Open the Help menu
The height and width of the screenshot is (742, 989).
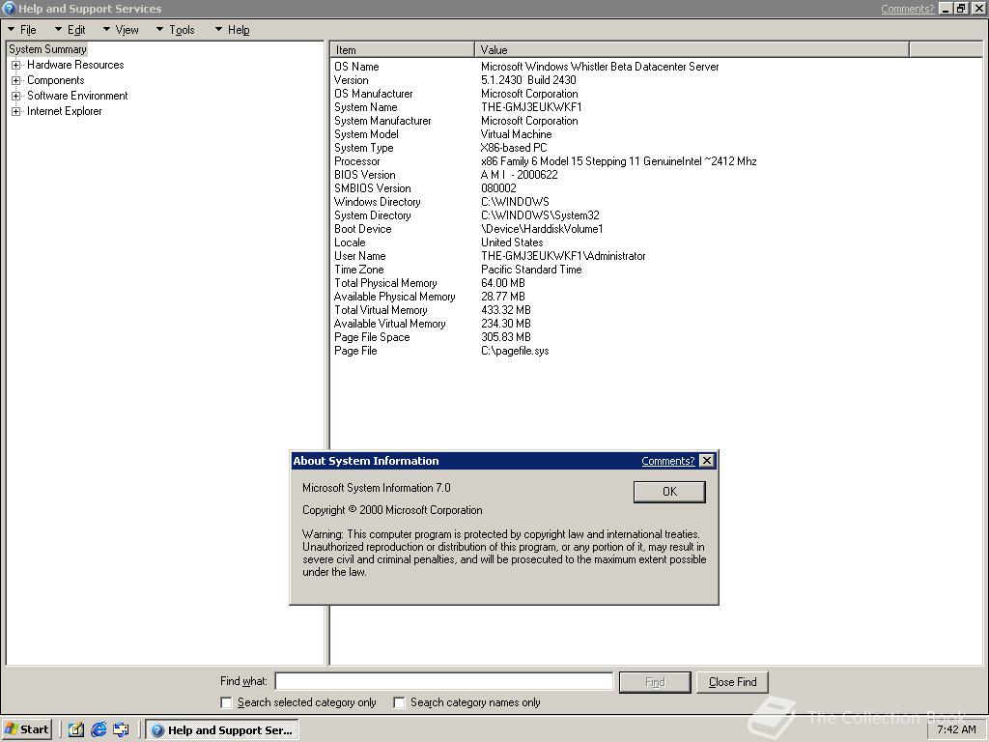(x=232, y=30)
